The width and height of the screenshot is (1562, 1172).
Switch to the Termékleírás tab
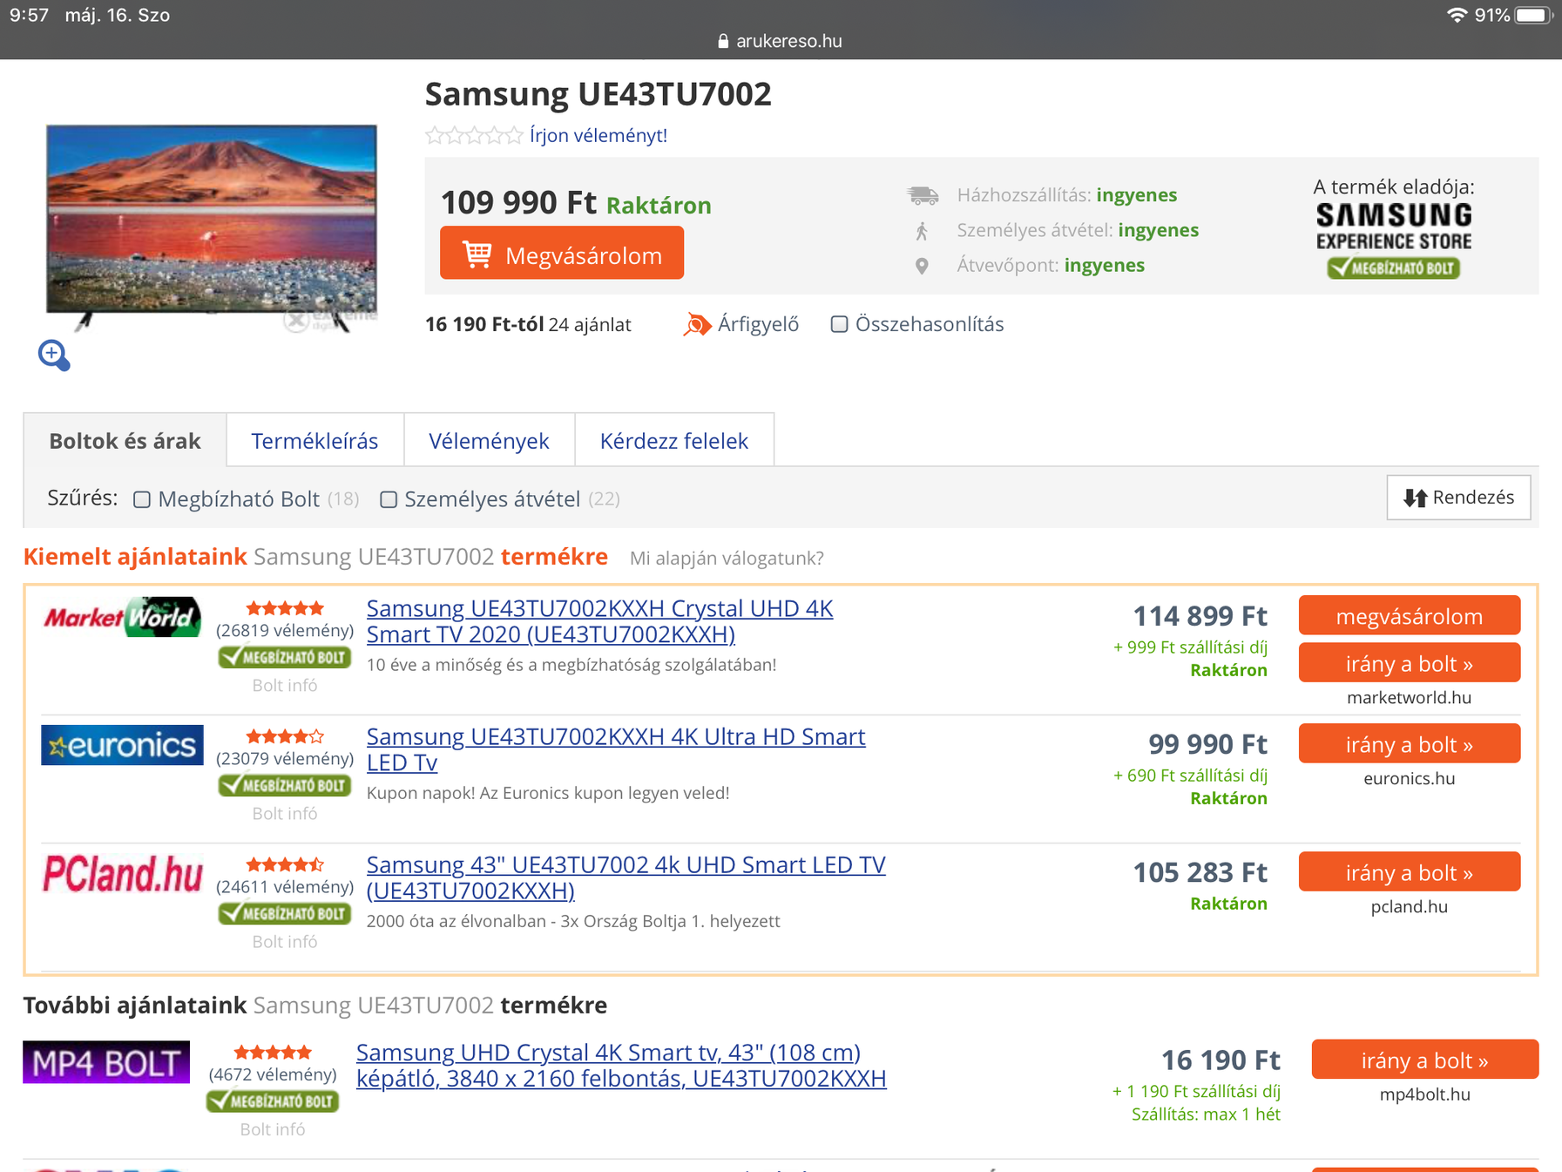(x=314, y=441)
